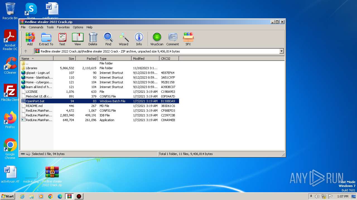The width and height of the screenshot is (357, 200).
Task: Sort by Type column header
Action: coord(115,58)
